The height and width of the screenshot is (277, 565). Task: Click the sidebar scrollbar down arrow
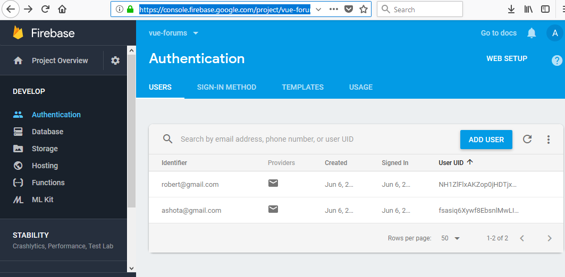pyautogui.click(x=131, y=268)
